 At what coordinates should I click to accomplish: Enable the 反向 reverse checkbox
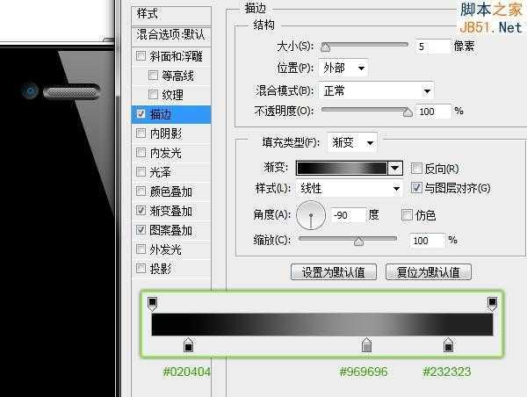point(416,168)
